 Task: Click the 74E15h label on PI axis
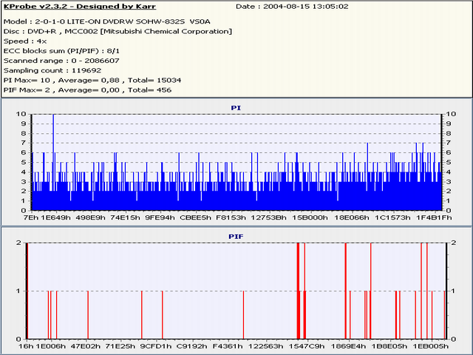click(x=126, y=217)
